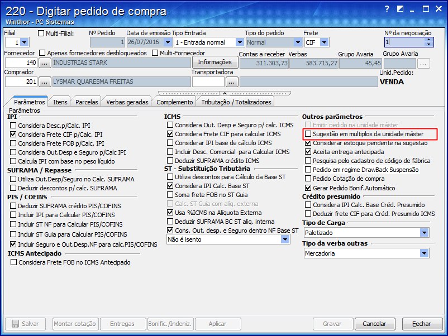
Task: Click the Informações button
Action: coord(215,62)
